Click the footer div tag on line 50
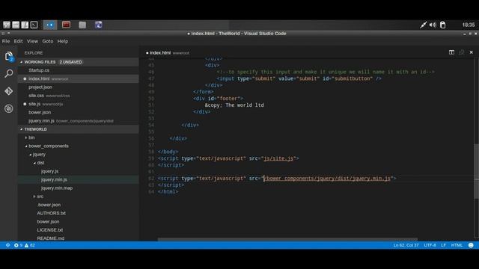The image size is (479, 269). [x=218, y=99]
